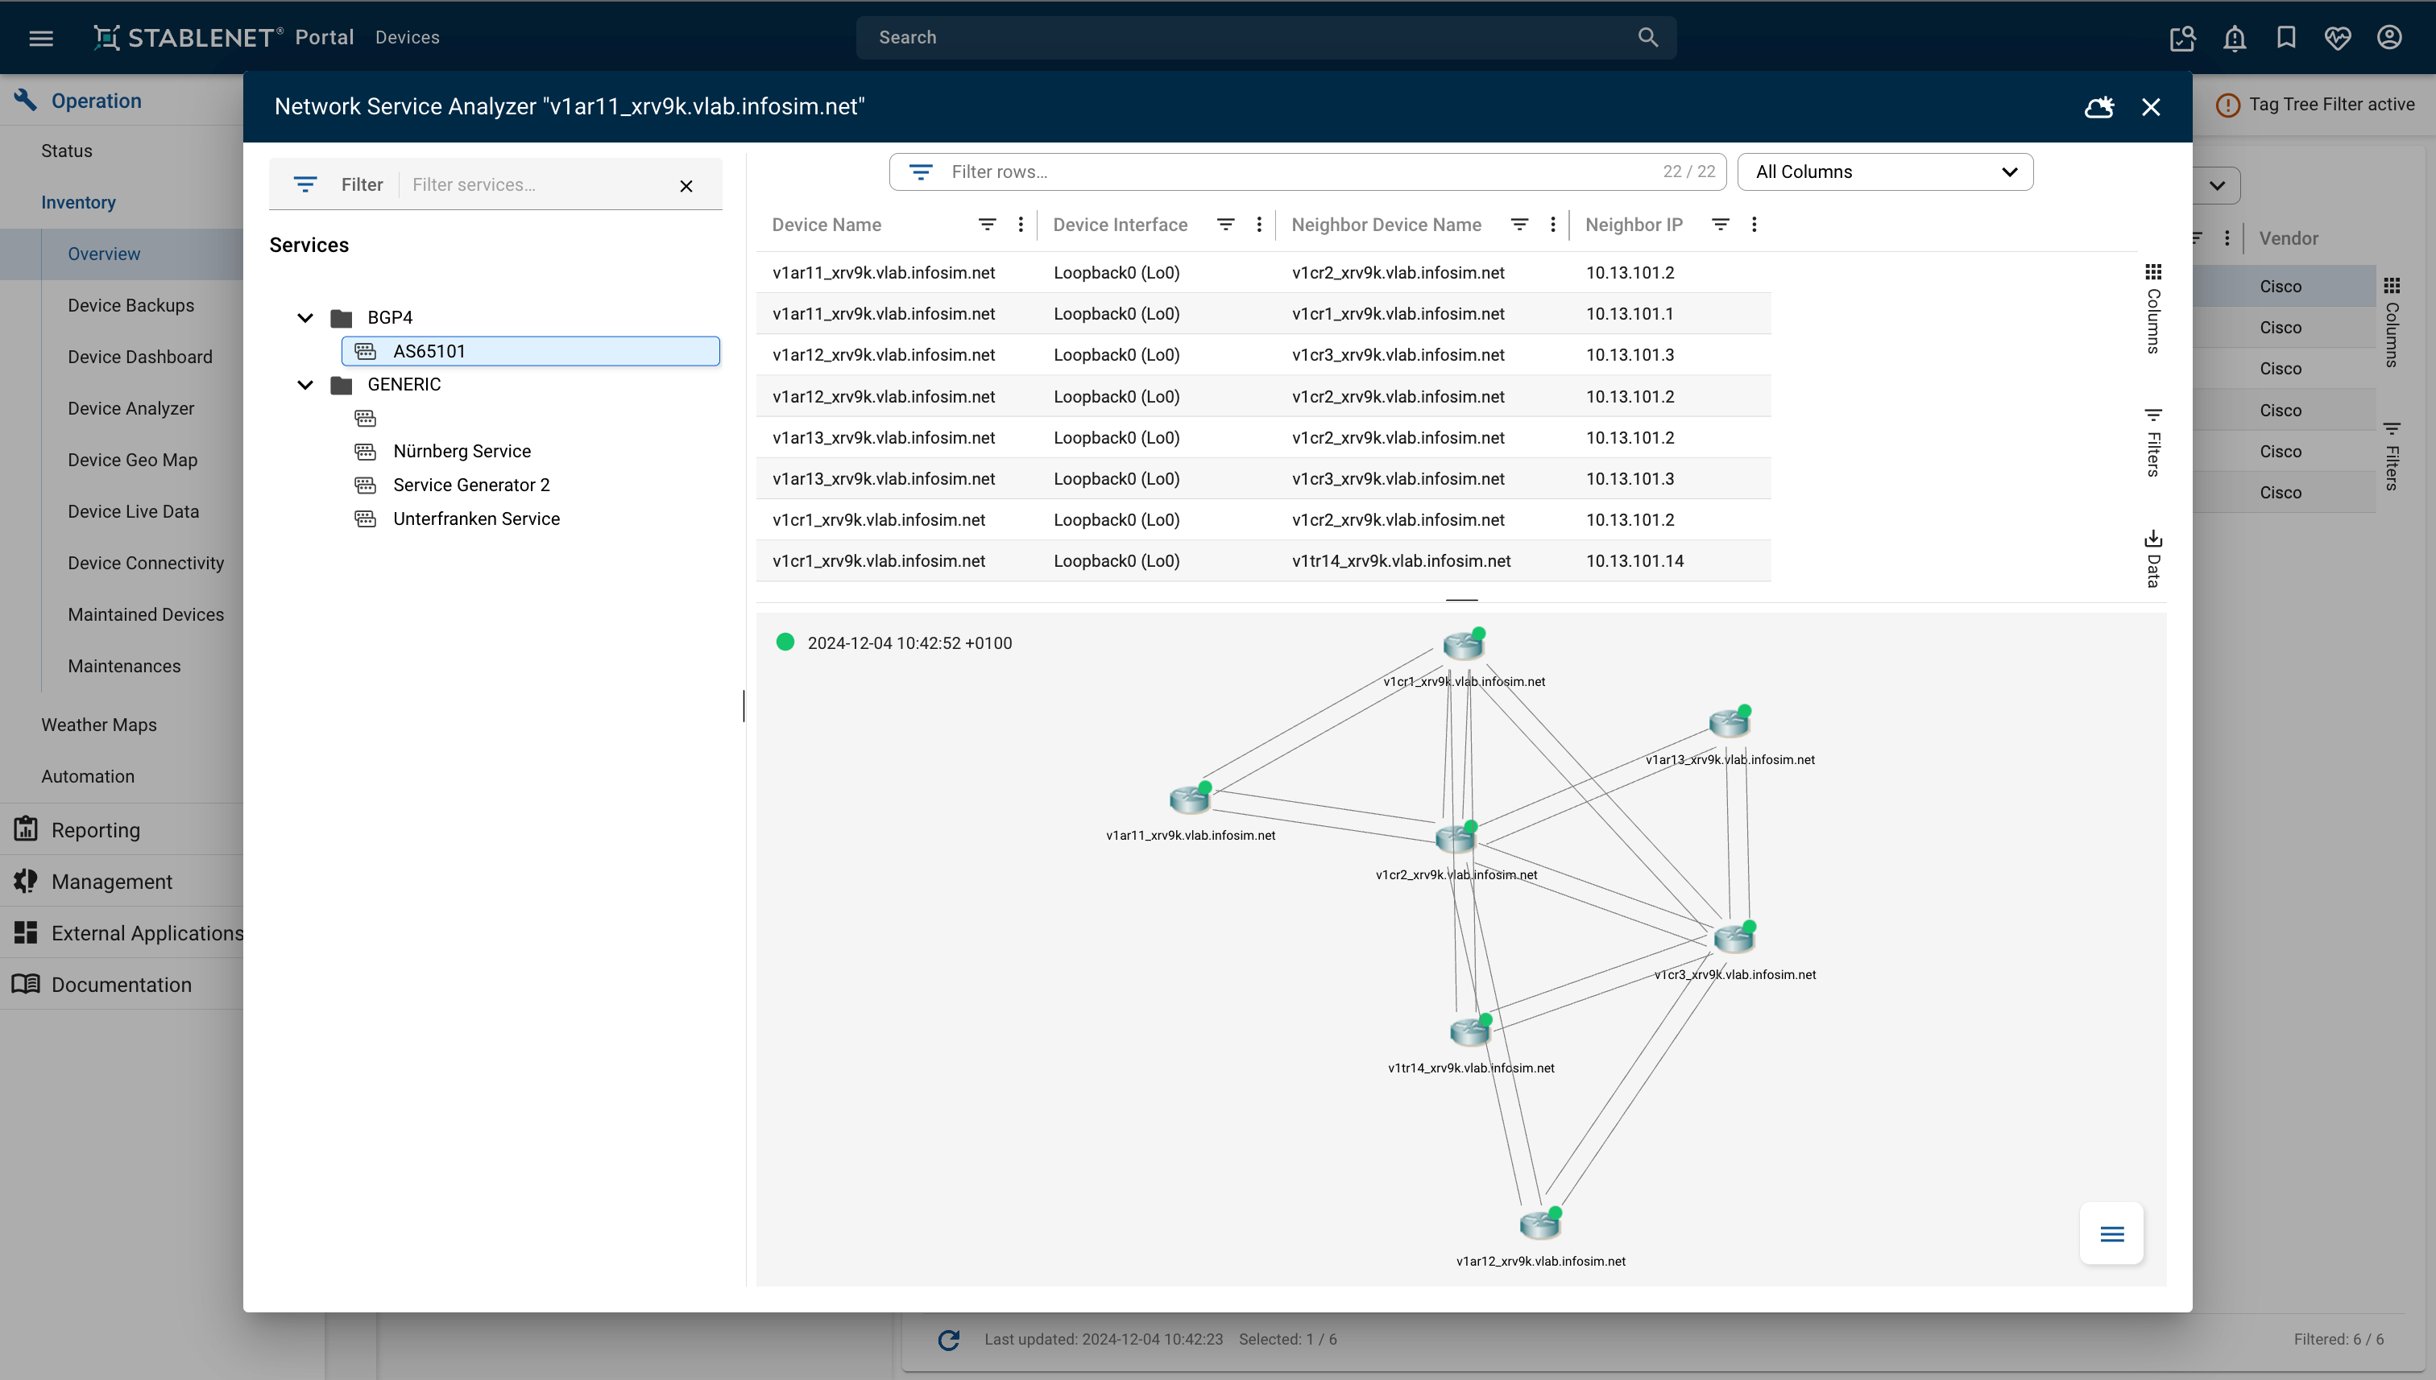Image resolution: width=2436 pixels, height=1380 pixels.
Task: Open Neighbor IP column options menu
Action: point(1753,225)
